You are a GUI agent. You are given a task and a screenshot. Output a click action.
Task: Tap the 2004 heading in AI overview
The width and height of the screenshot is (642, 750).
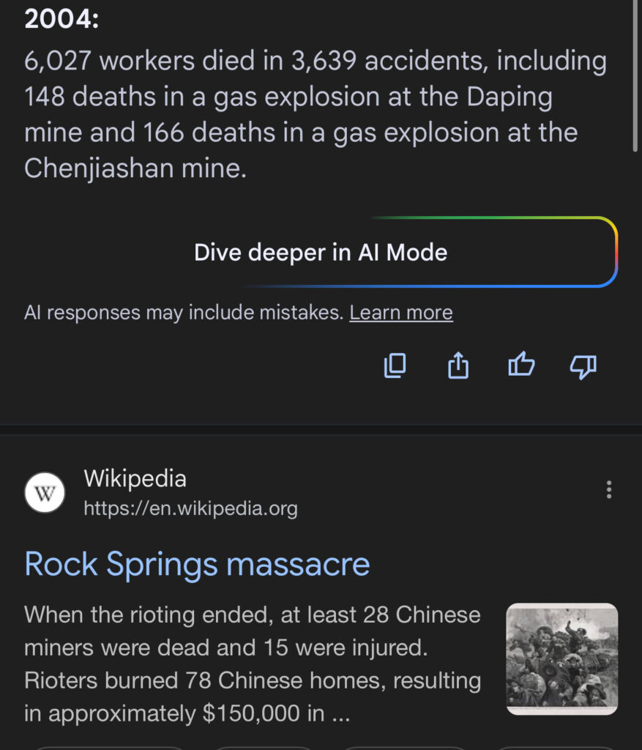(61, 19)
